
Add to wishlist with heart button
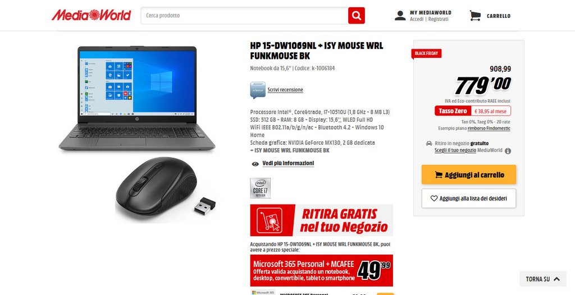[469, 198]
